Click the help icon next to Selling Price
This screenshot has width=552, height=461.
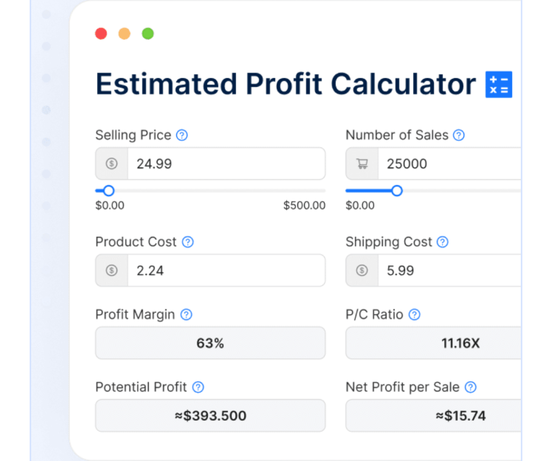182,135
